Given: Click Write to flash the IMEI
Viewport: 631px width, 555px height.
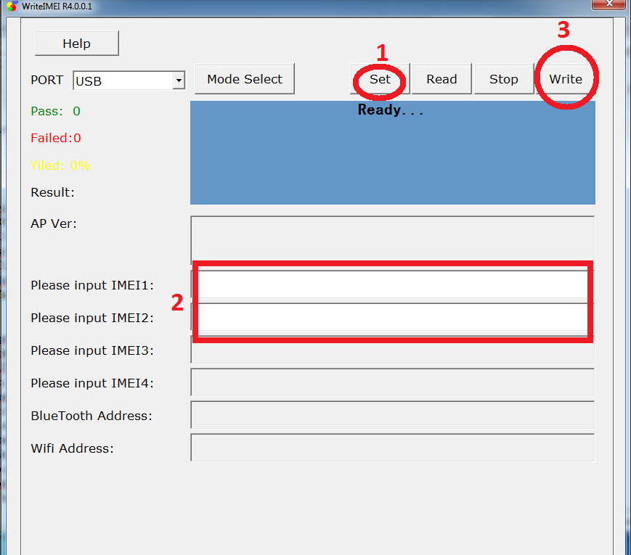Looking at the screenshot, I should 566,78.
